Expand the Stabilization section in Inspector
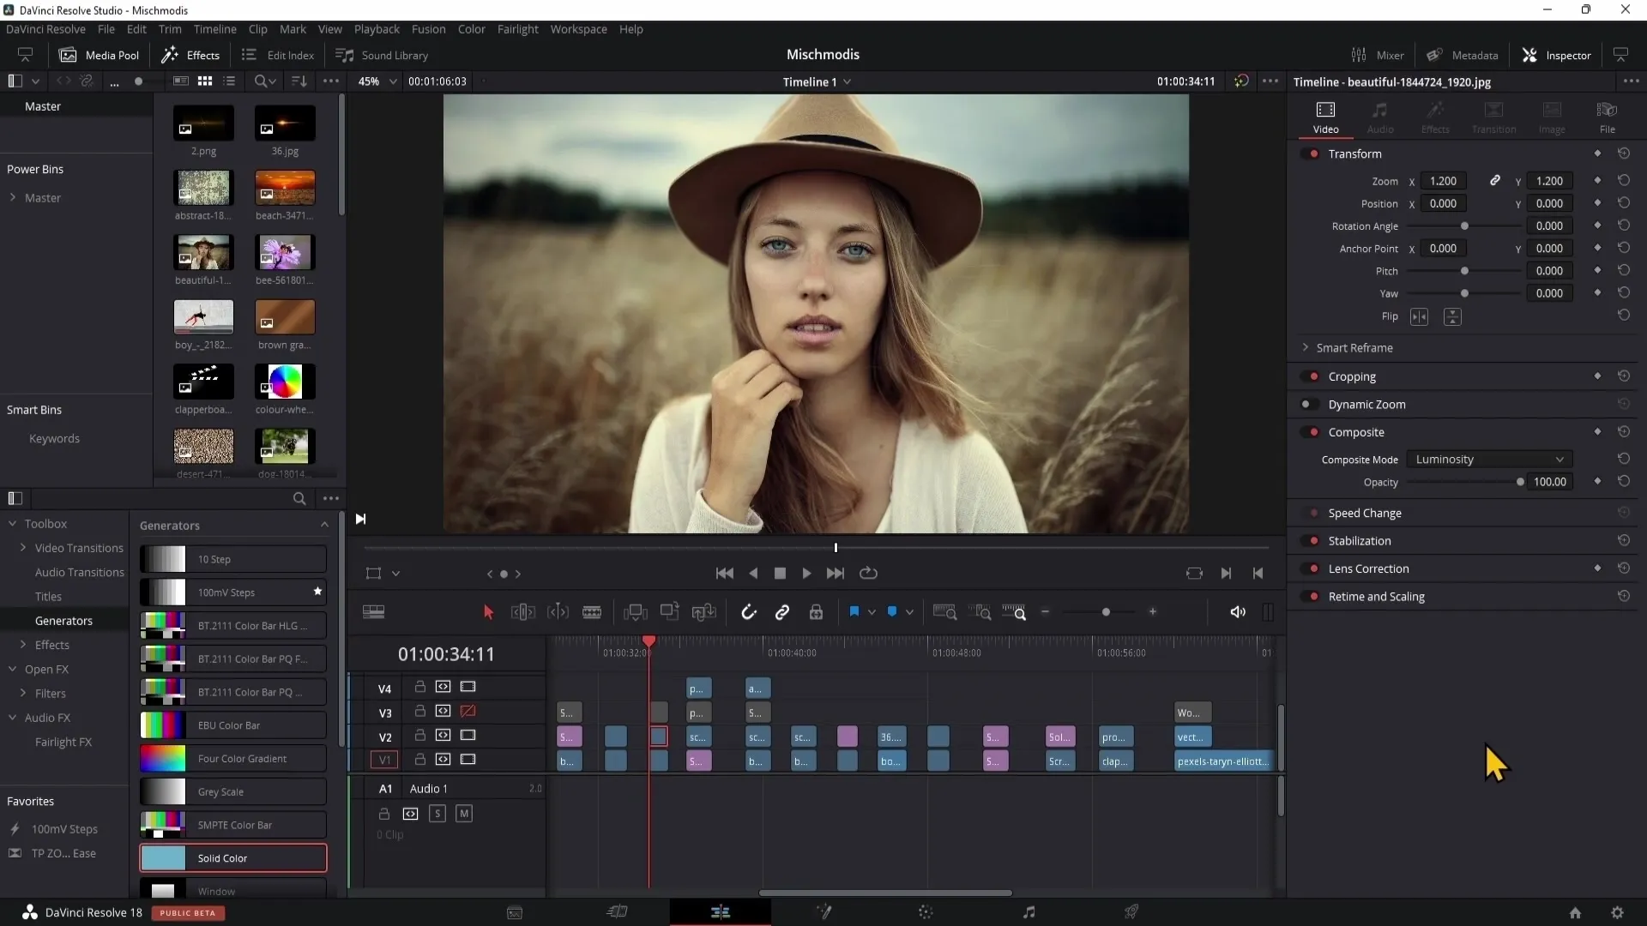This screenshot has height=926, width=1647. coord(1360,540)
